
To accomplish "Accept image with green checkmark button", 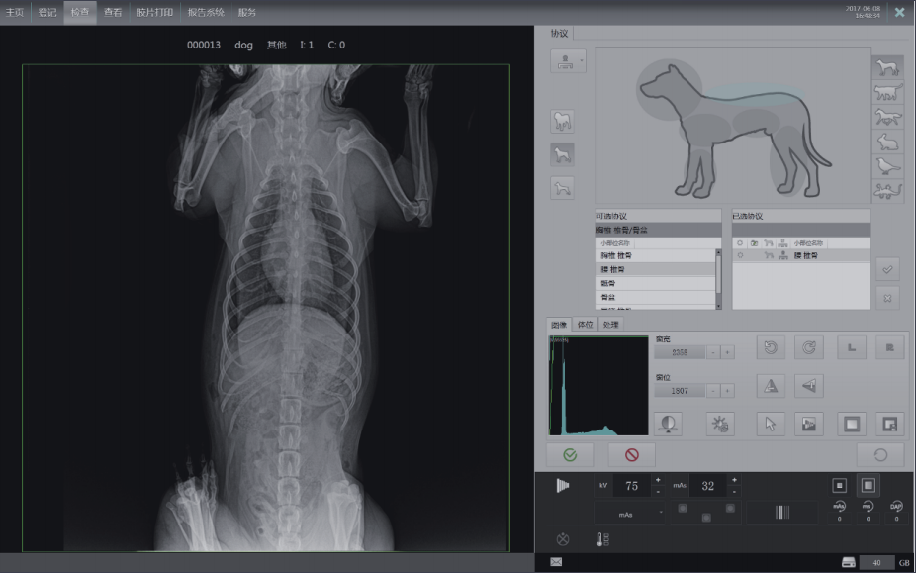I will [571, 455].
